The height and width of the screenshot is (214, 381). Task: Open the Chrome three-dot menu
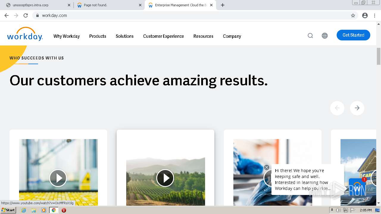[374, 15]
